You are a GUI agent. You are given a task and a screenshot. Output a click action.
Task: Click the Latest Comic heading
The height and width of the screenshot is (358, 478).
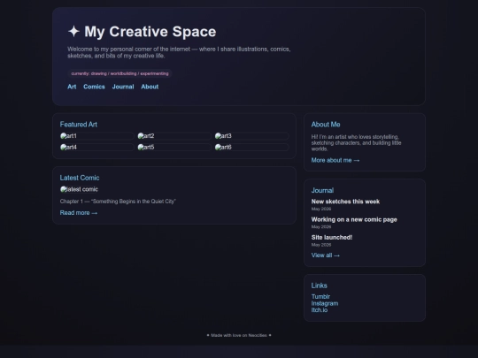tap(80, 178)
